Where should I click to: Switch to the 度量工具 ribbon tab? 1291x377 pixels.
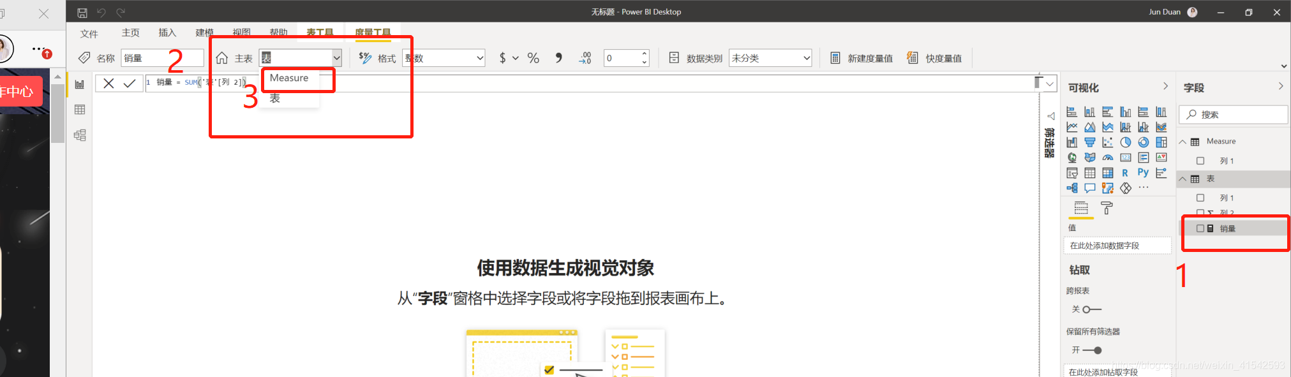(x=373, y=33)
